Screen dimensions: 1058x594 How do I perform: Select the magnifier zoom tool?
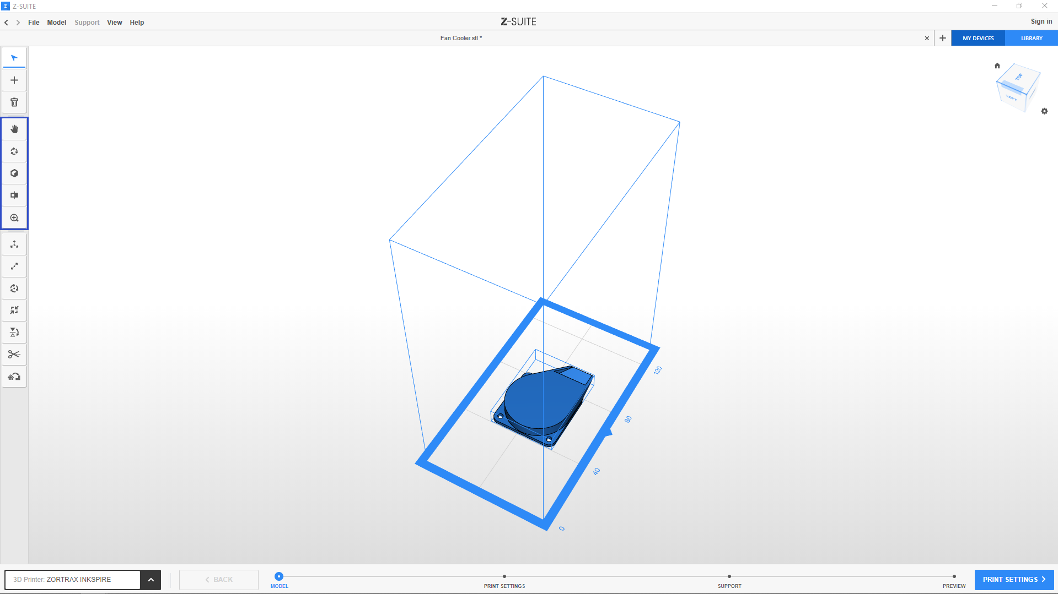click(14, 218)
